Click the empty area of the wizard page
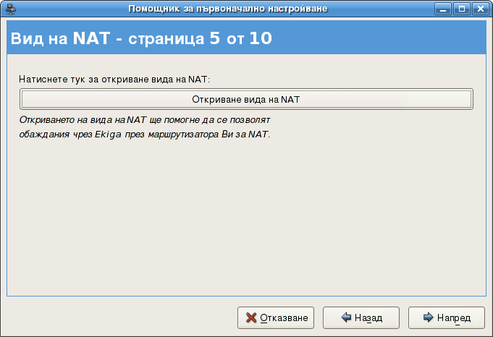Viewport: 493px width, 337px height. tap(246, 217)
